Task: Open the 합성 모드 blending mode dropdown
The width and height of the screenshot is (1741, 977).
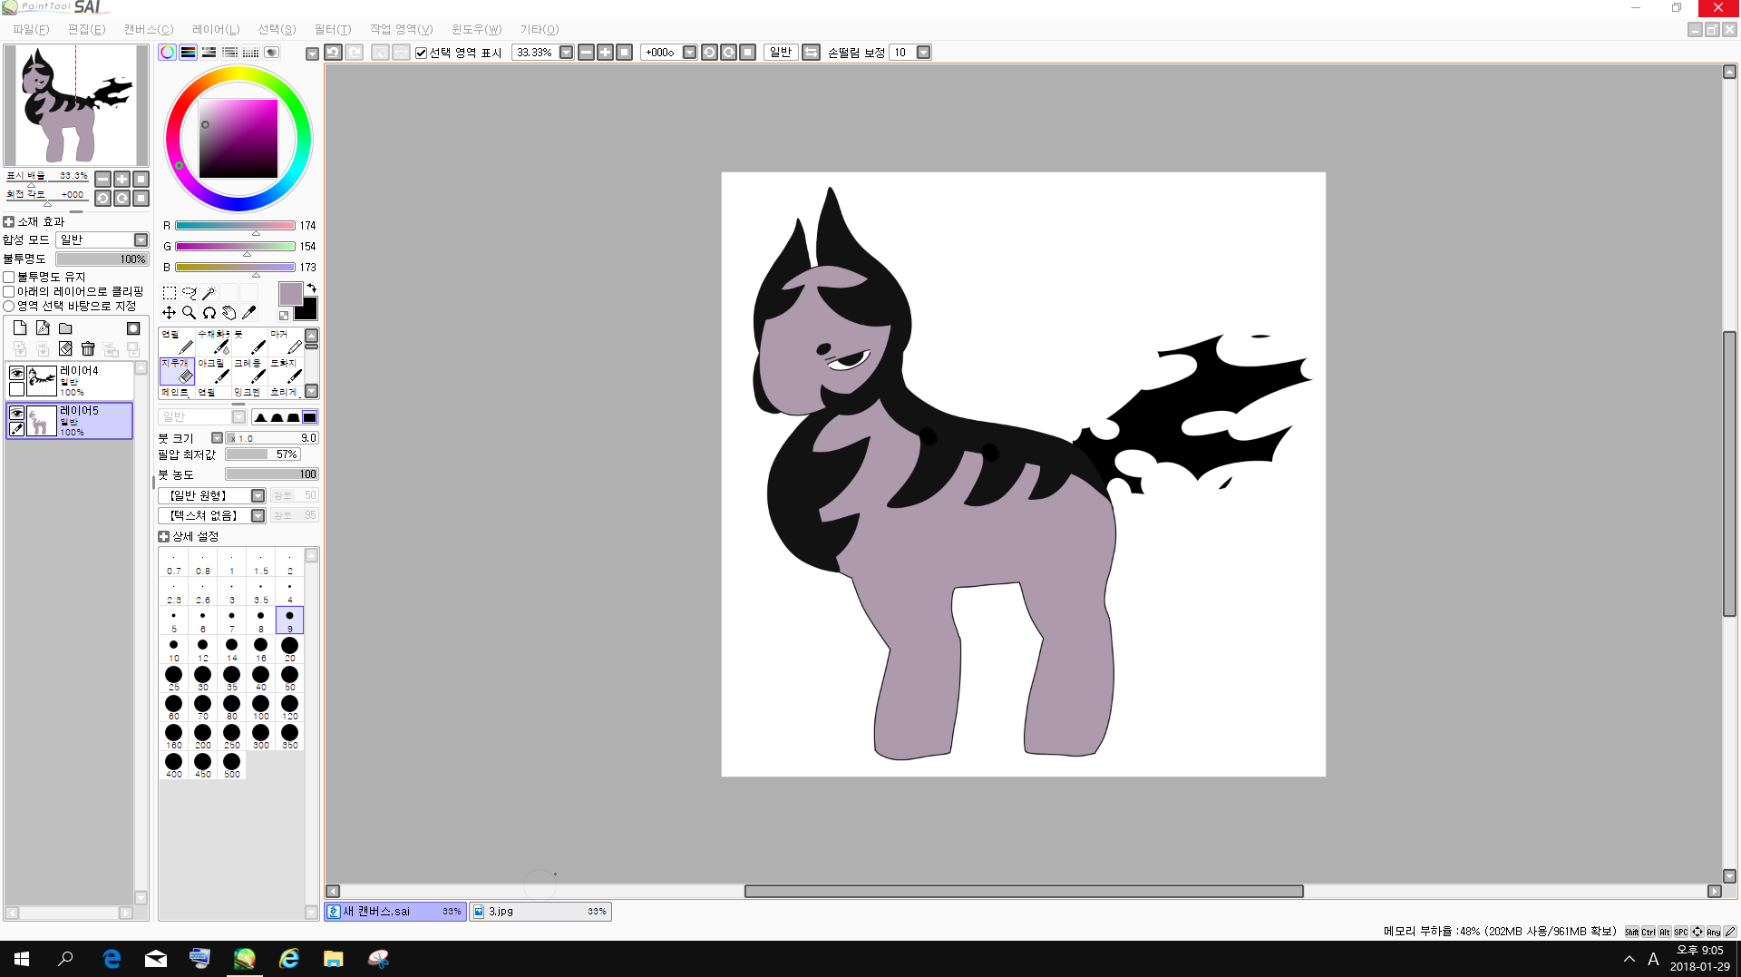Action: pos(141,240)
